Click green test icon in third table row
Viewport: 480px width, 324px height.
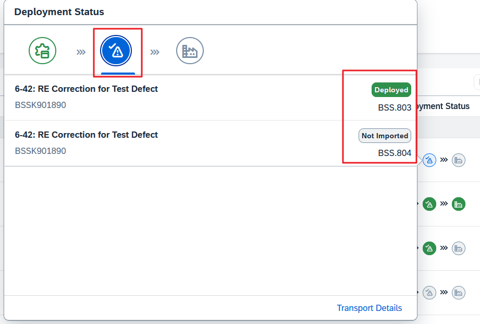pyautogui.click(x=429, y=248)
